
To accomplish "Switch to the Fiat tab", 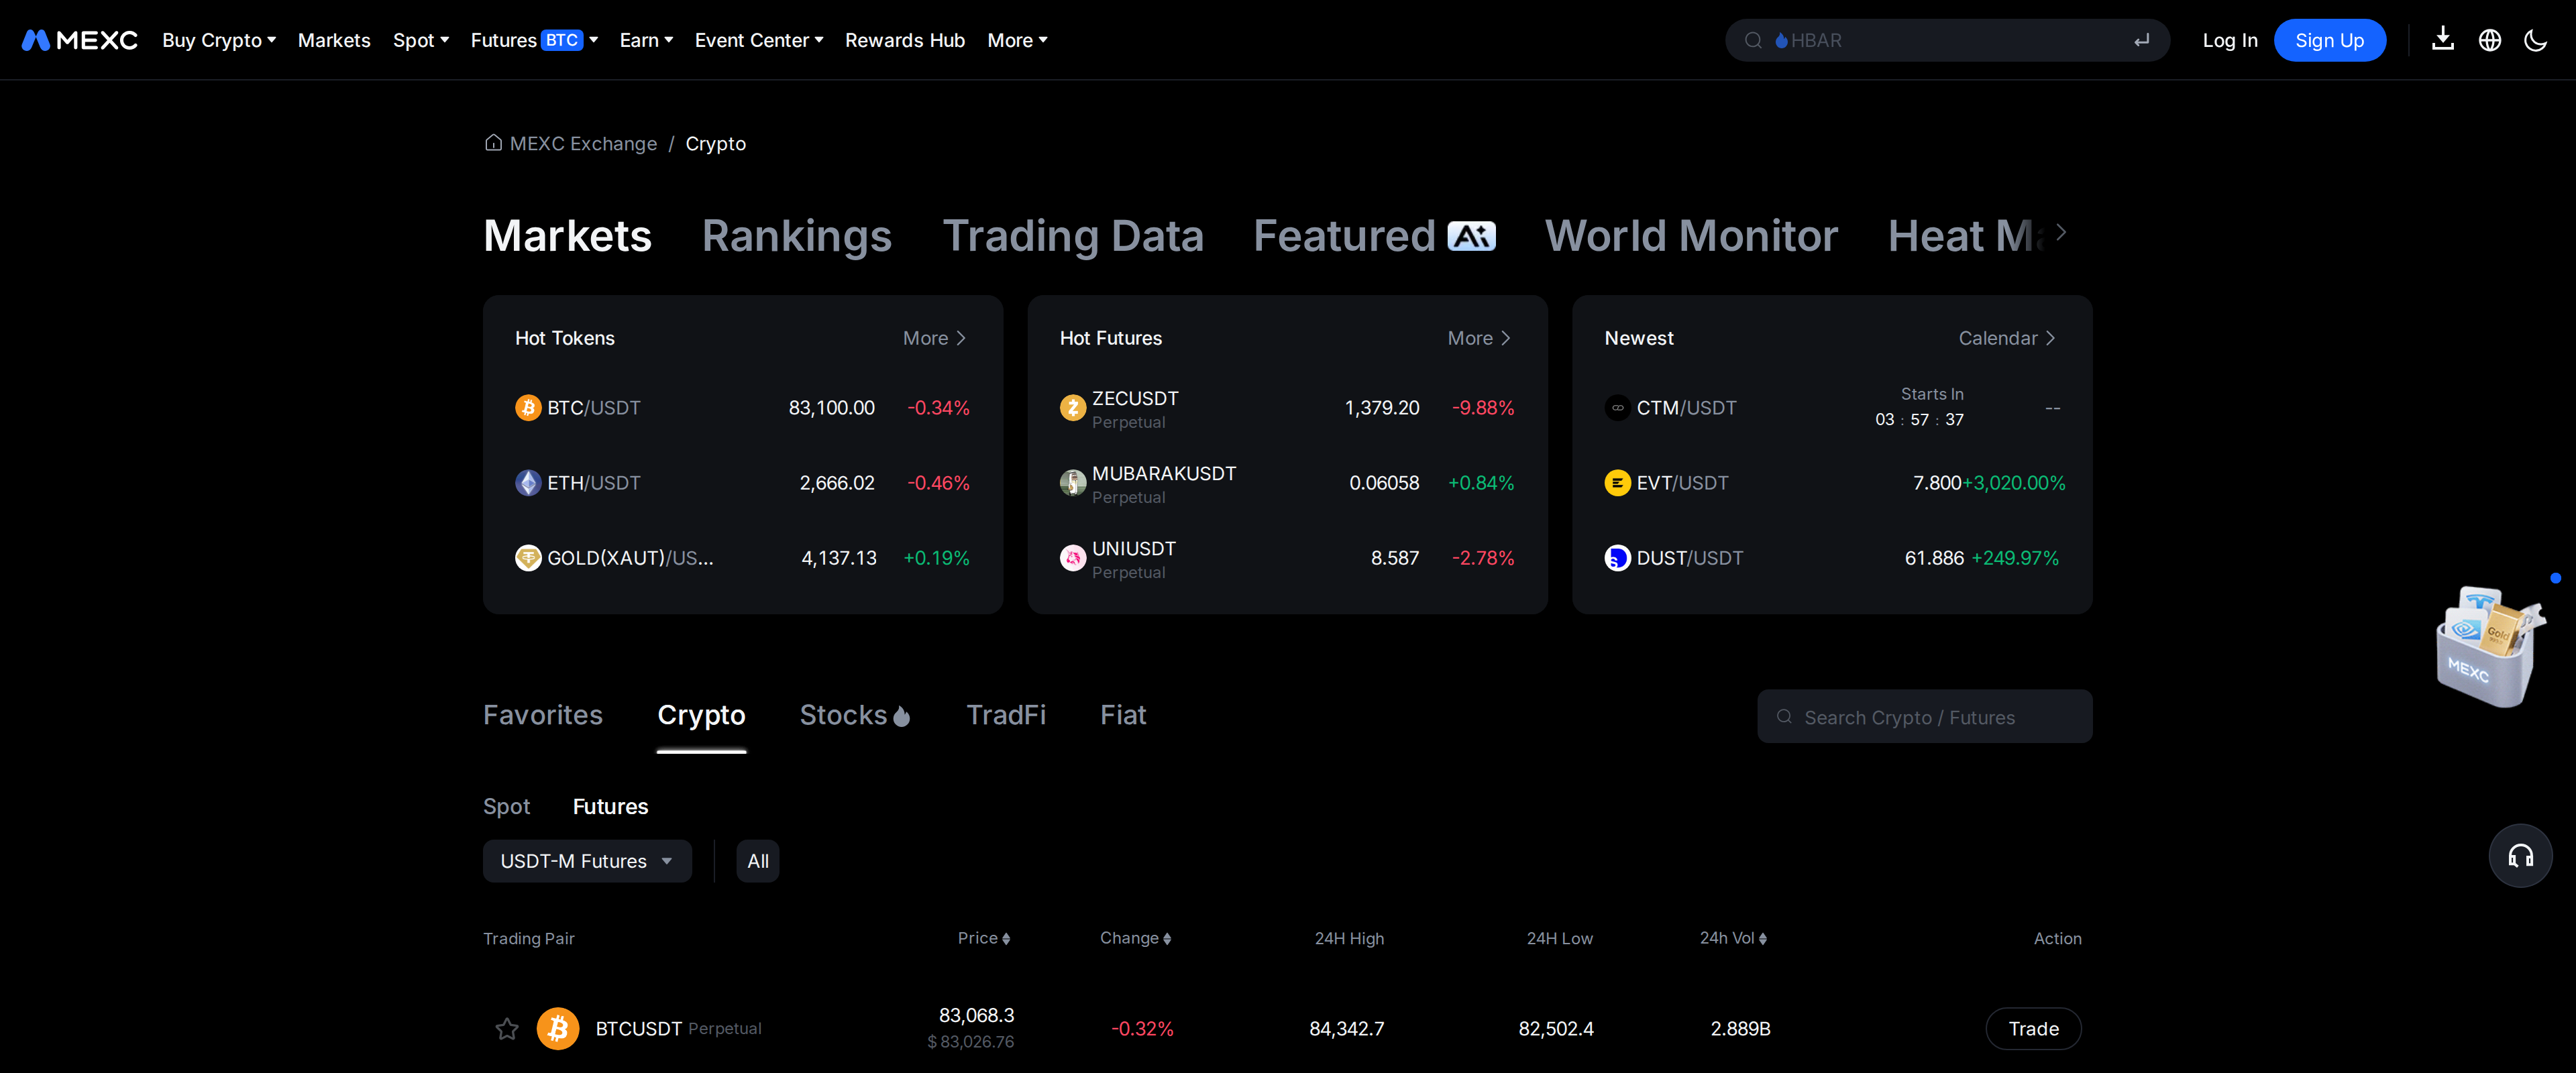I will (x=1123, y=715).
